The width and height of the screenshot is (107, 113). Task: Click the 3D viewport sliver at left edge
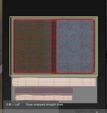(x=1, y=50)
